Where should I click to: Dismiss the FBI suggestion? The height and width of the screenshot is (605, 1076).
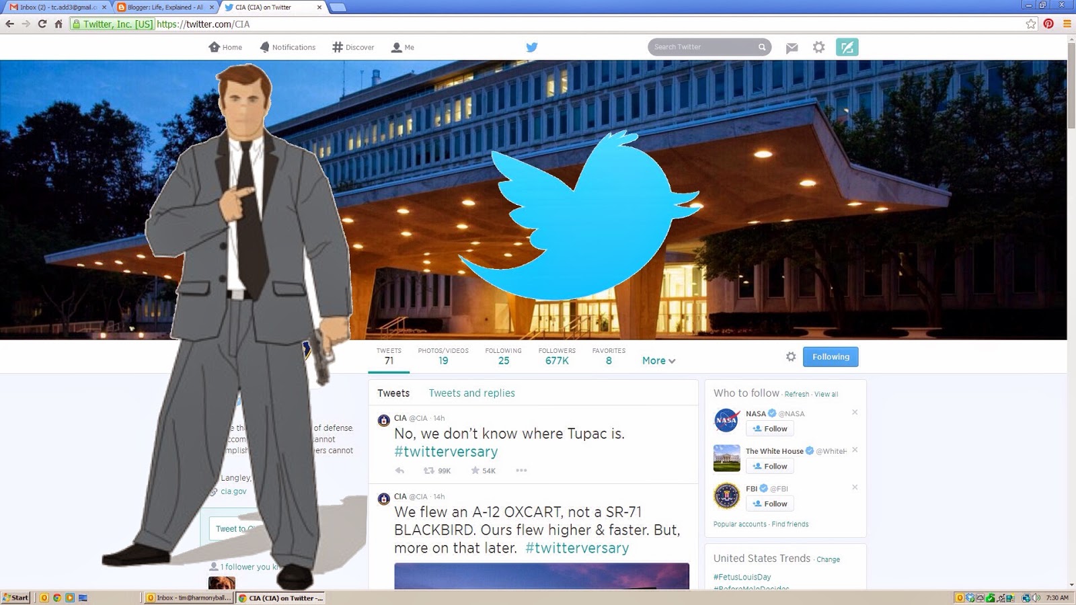[855, 487]
